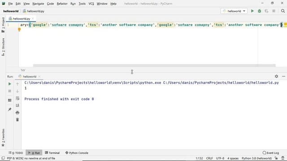Open the Python Console

tap(77, 153)
